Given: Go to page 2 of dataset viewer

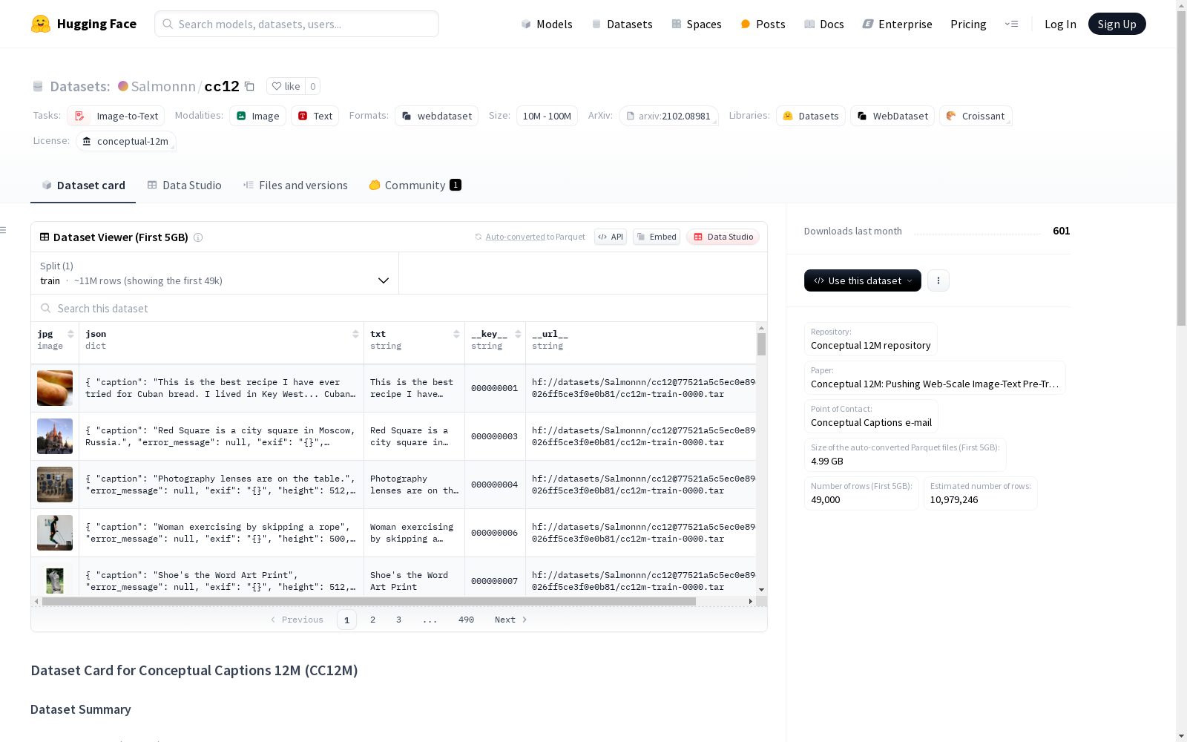Looking at the screenshot, I should tap(372, 620).
